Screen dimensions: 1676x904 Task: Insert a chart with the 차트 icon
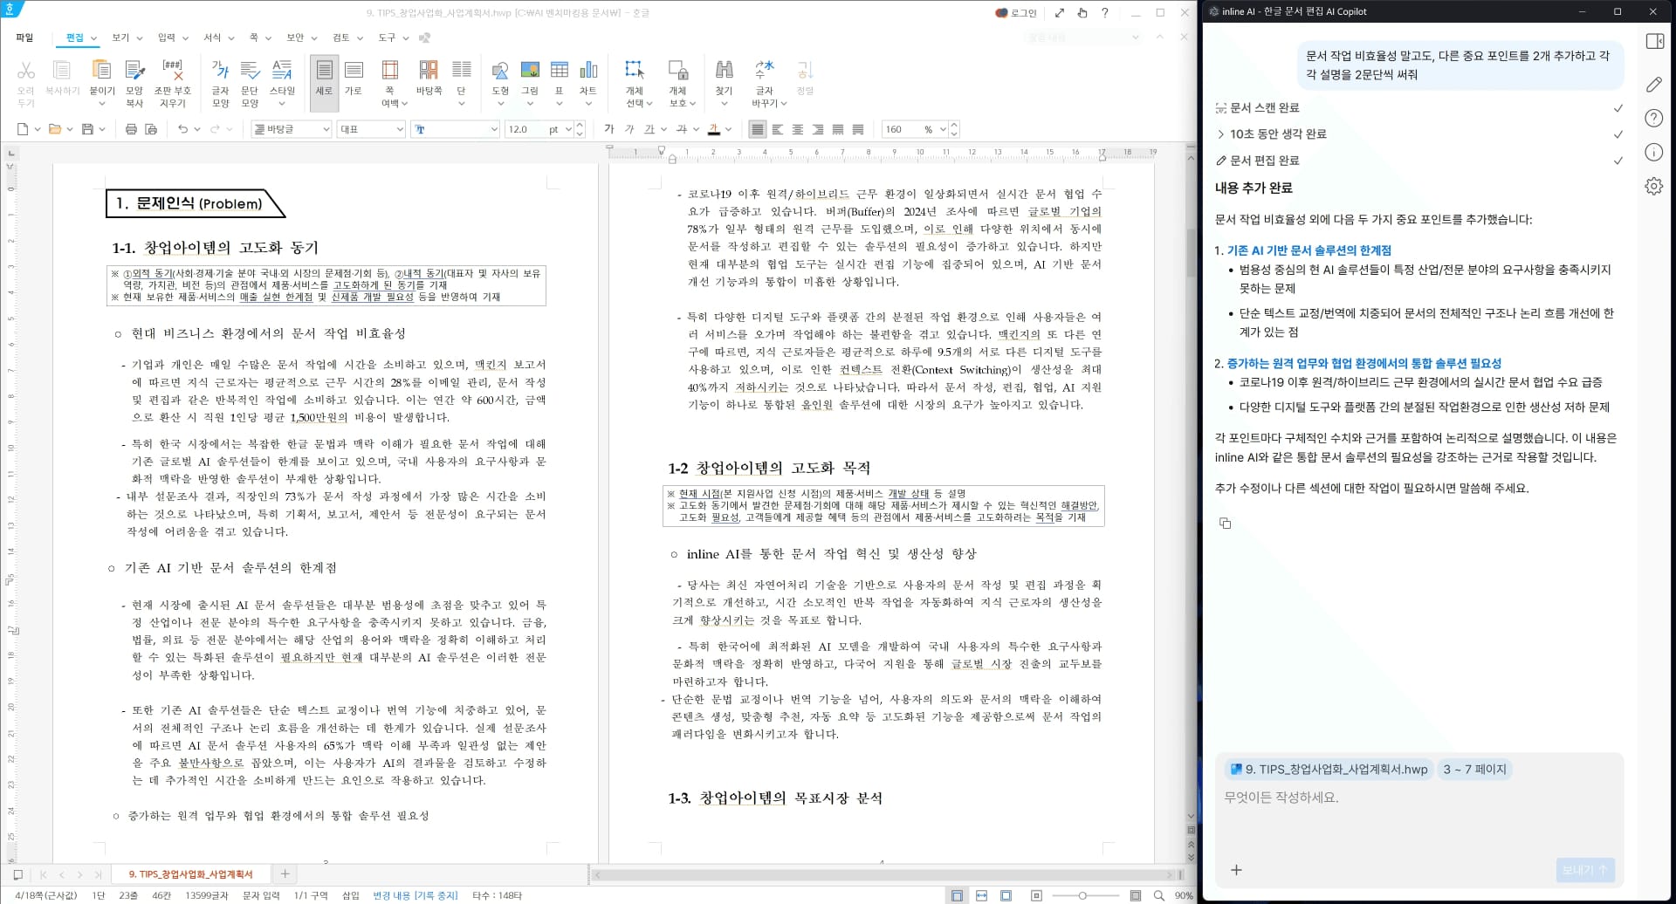point(589,79)
